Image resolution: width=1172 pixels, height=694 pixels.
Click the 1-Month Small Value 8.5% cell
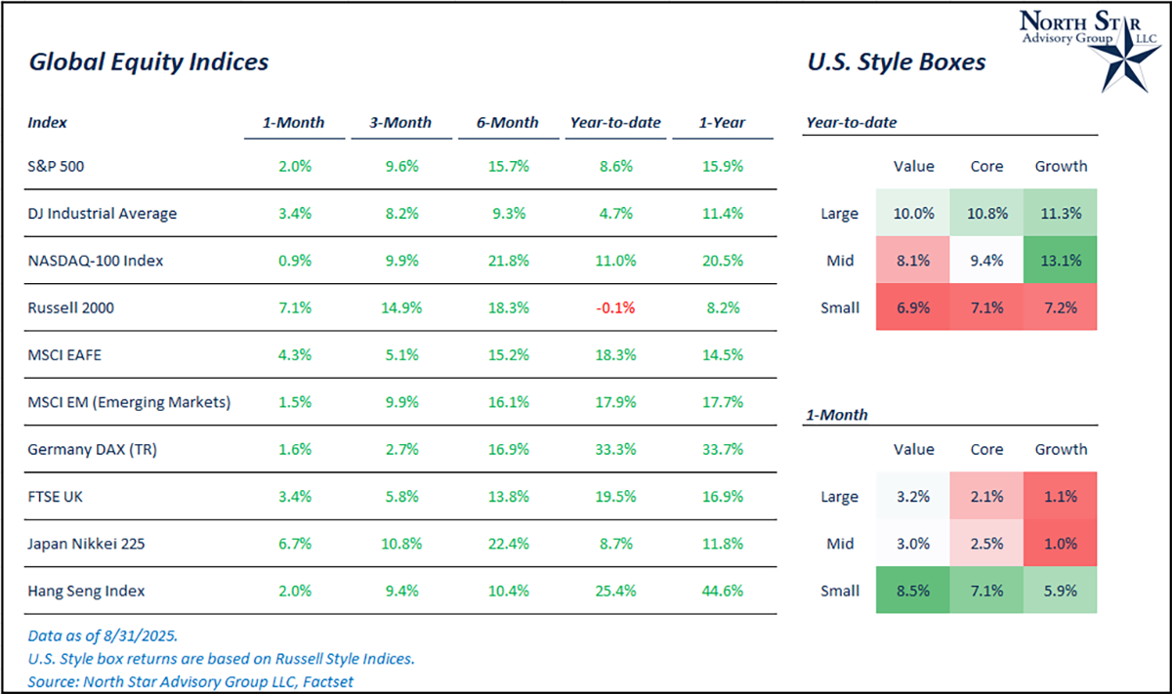tap(913, 591)
